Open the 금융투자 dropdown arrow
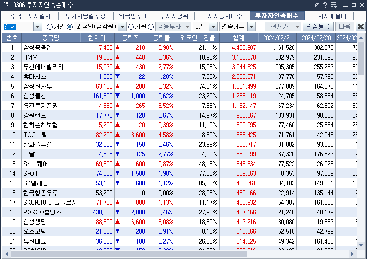The height and width of the screenshot is (259, 367). [x=187, y=27]
